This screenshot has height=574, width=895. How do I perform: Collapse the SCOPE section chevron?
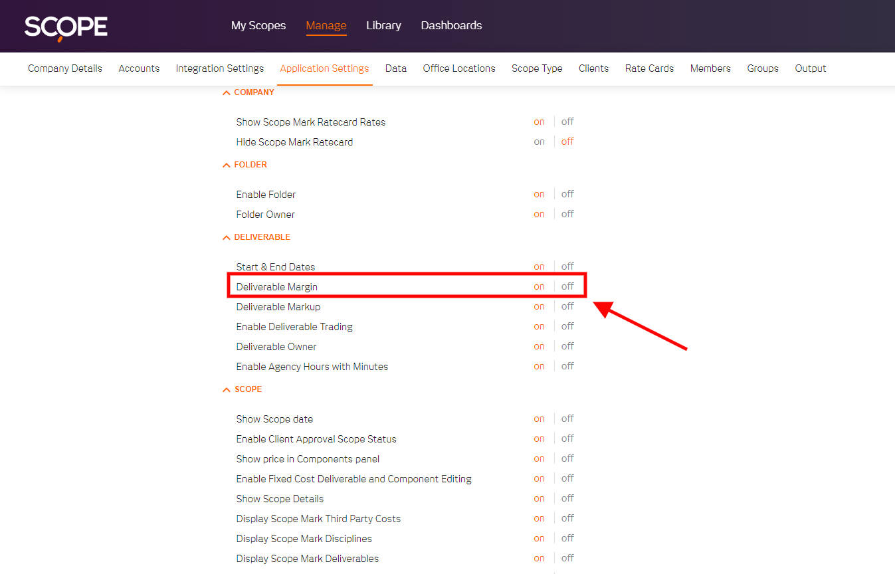(227, 390)
